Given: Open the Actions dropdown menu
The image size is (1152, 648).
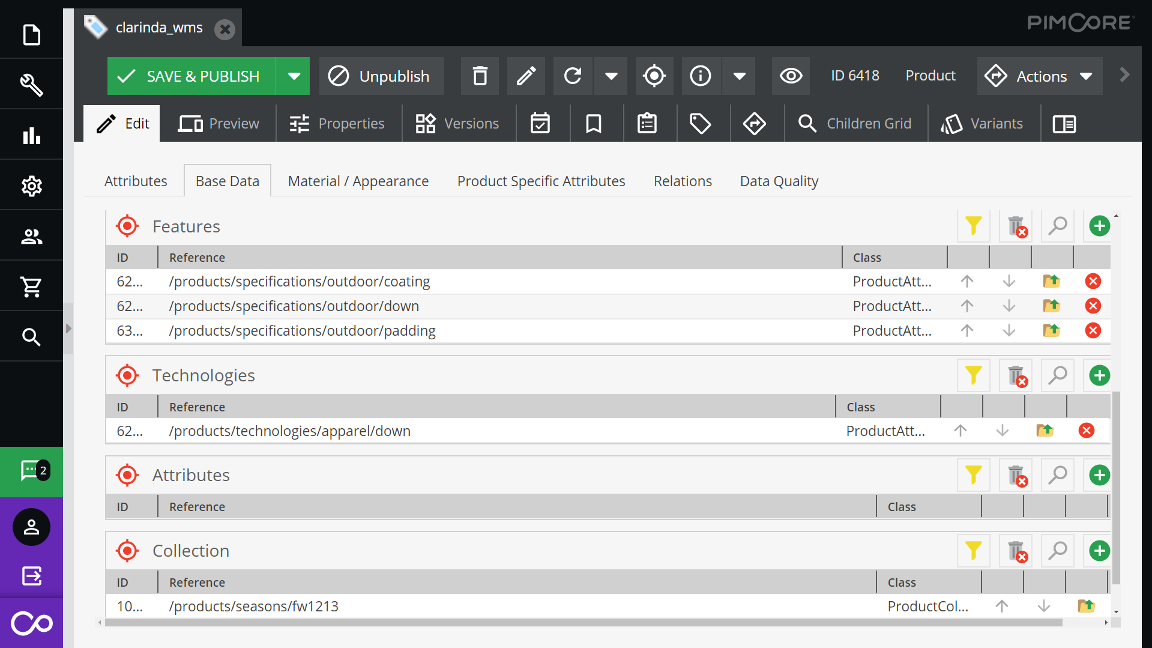Looking at the screenshot, I should click(1040, 76).
